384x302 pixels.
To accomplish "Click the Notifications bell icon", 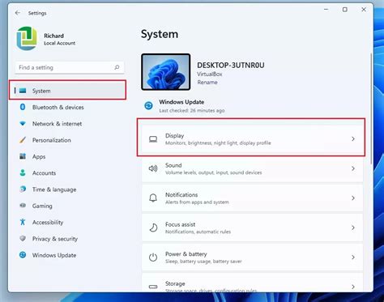I will (153, 198).
